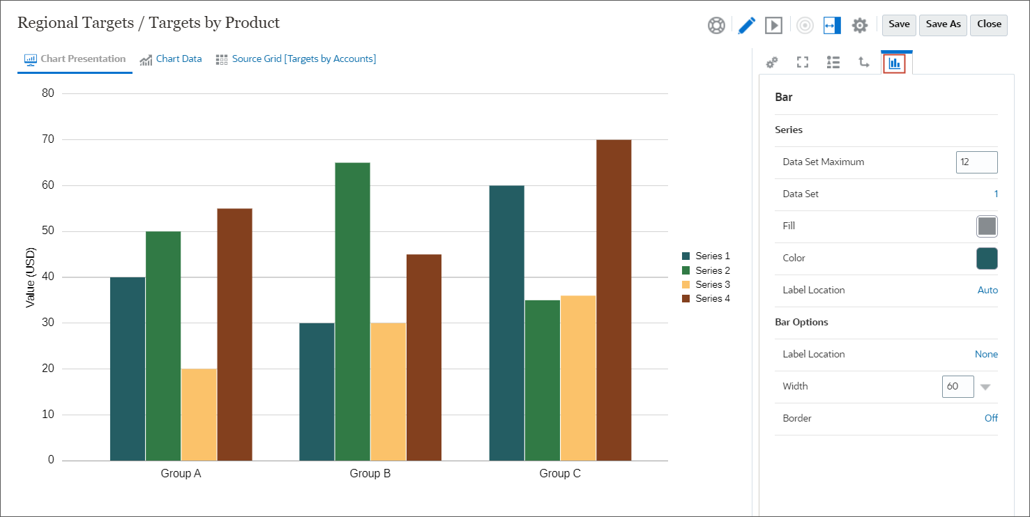Select the Edit (pencil) tool in the toolbar
The height and width of the screenshot is (517, 1030).
745,25
